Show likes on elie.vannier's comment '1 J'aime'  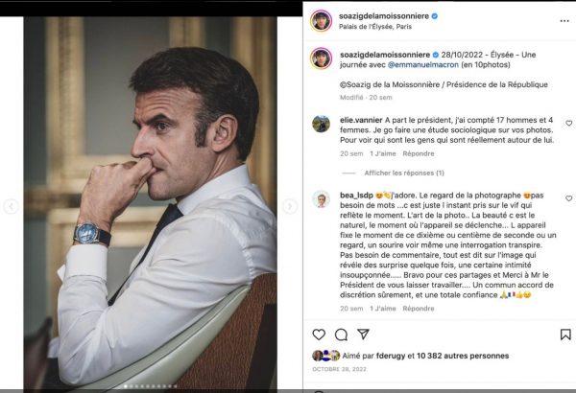383,153
